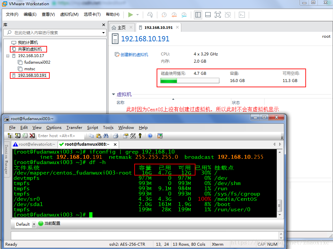This screenshot has width=333, height=249.
Task: Collapse the 192.168.10.17 tree node
Action: click(x=8, y=56)
